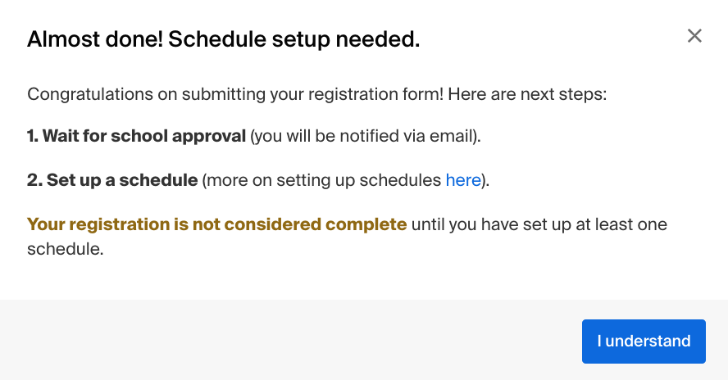Click the gray footer bar beside the button
This screenshot has width=728, height=380.
[291, 340]
